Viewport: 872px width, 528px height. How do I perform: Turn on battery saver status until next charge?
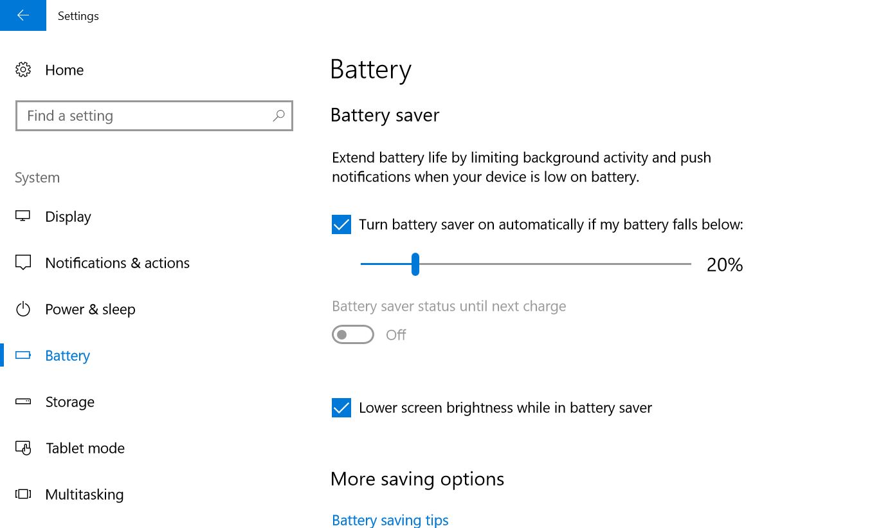coord(352,334)
